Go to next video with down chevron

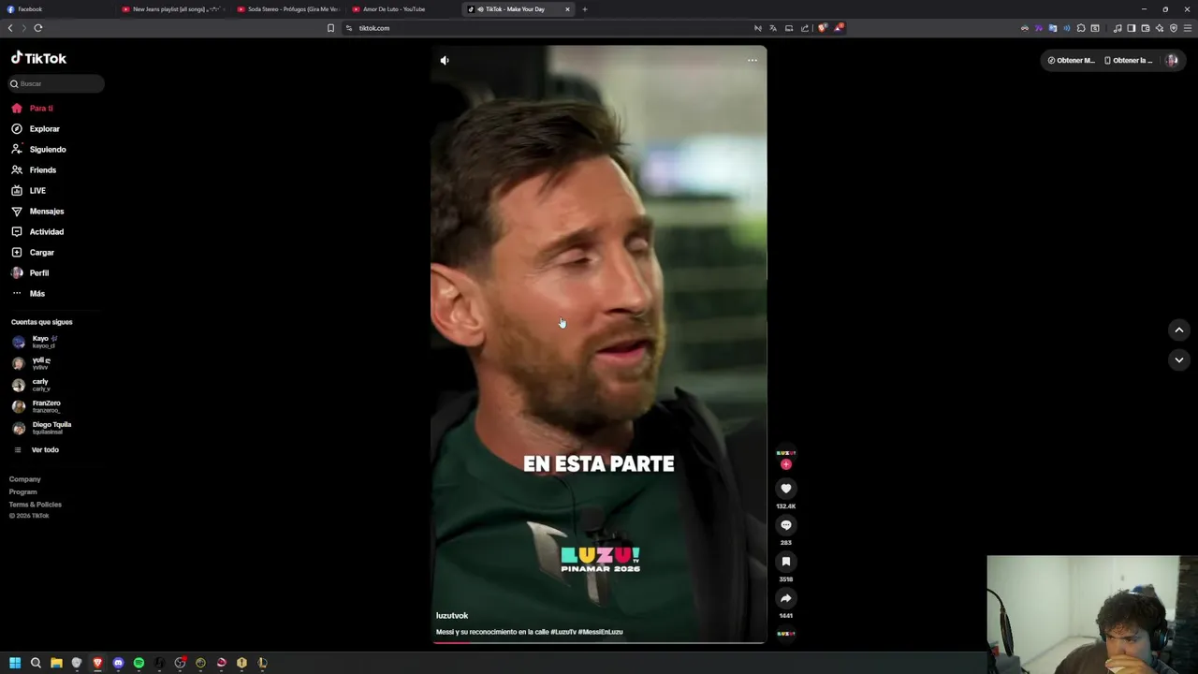[x=1179, y=359]
